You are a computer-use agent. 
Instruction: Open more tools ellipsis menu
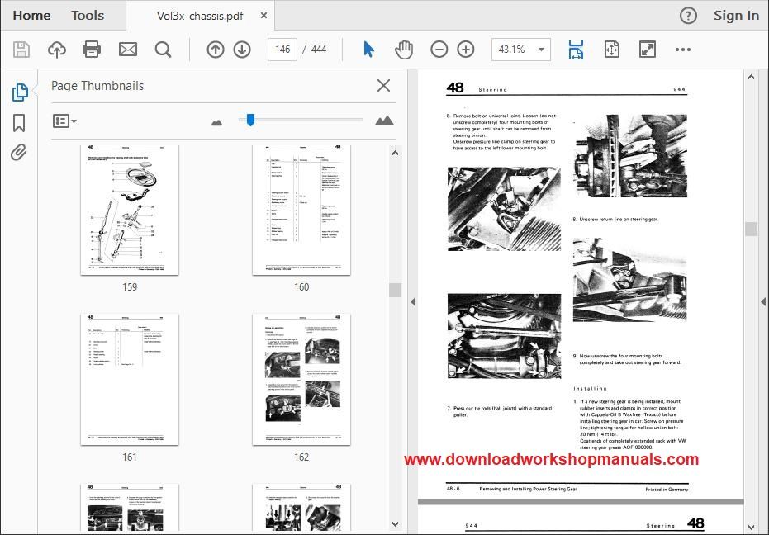pyautogui.click(x=682, y=50)
